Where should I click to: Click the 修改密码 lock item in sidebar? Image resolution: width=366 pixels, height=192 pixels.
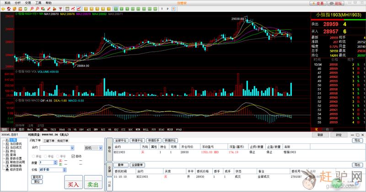click(x=16, y=170)
